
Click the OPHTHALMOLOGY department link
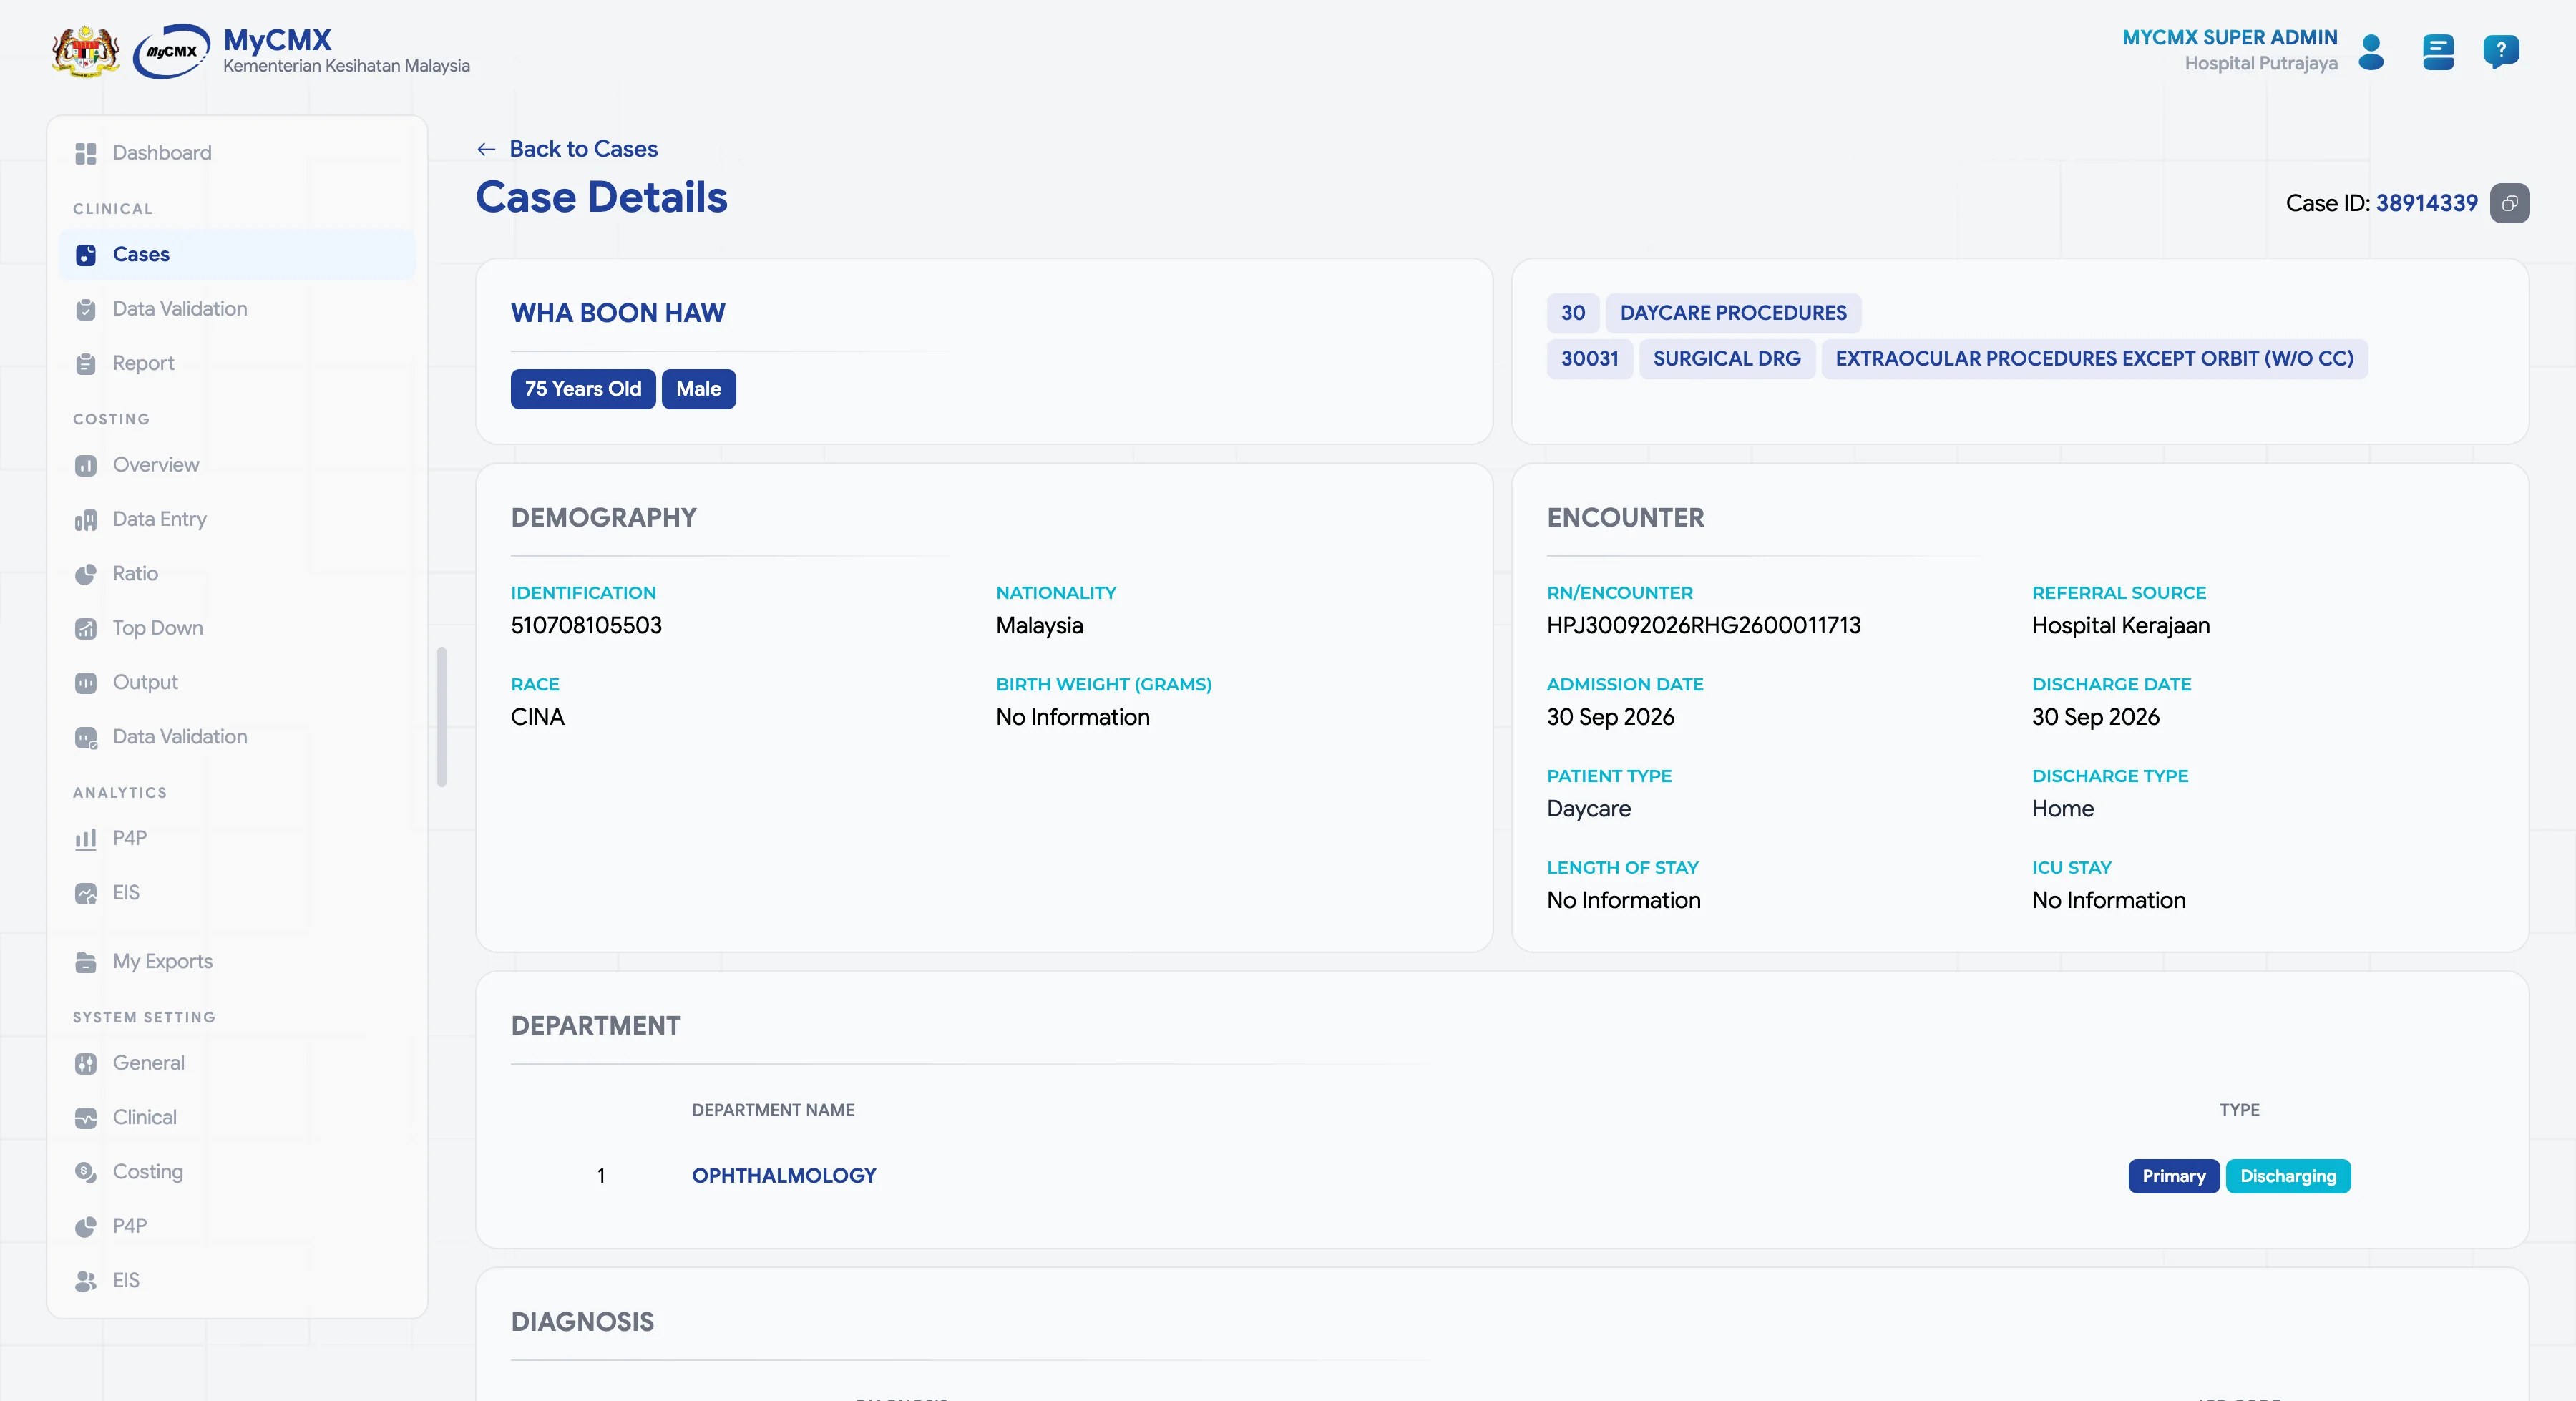pos(783,1176)
